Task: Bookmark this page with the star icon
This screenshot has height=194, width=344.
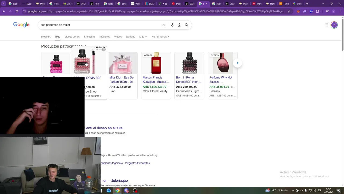Action: tap(289, 11)
